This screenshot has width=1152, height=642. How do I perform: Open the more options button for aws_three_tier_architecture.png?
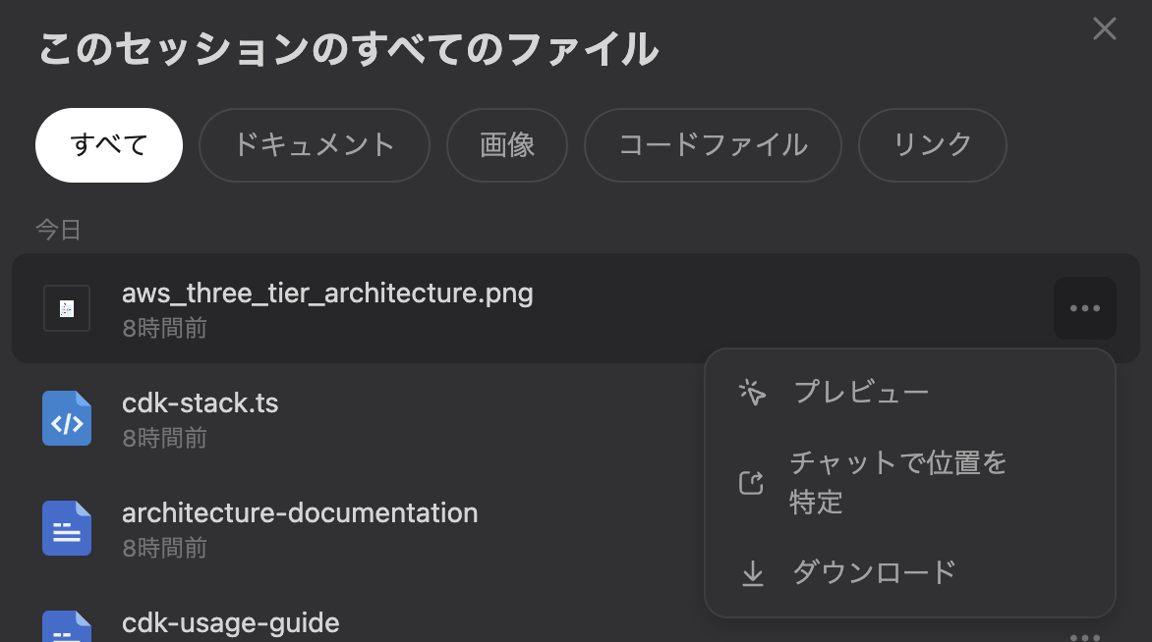point(1085,308)
